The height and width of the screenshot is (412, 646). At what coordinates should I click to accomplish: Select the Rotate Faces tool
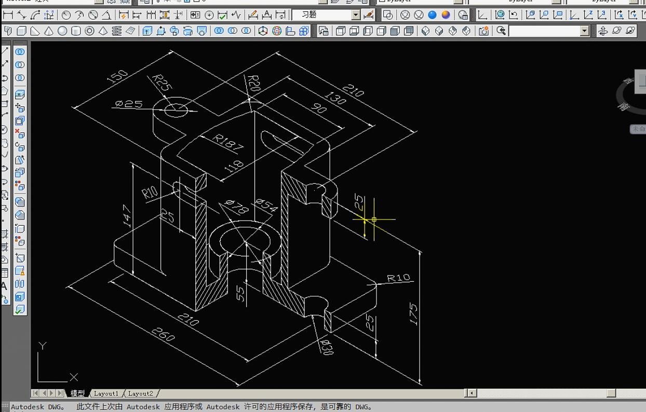[20, 147]
